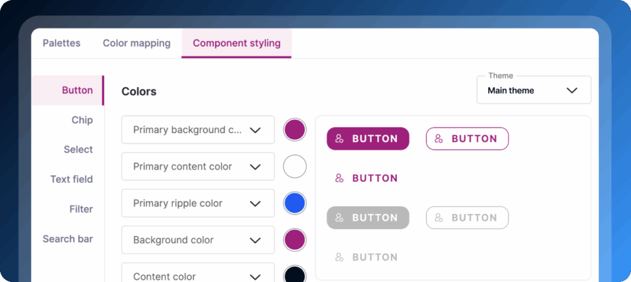The width and height of the screenshot is (631, 282).
Task: Expand the Primary background color dropdown
Action: click(x=198, y=130)
